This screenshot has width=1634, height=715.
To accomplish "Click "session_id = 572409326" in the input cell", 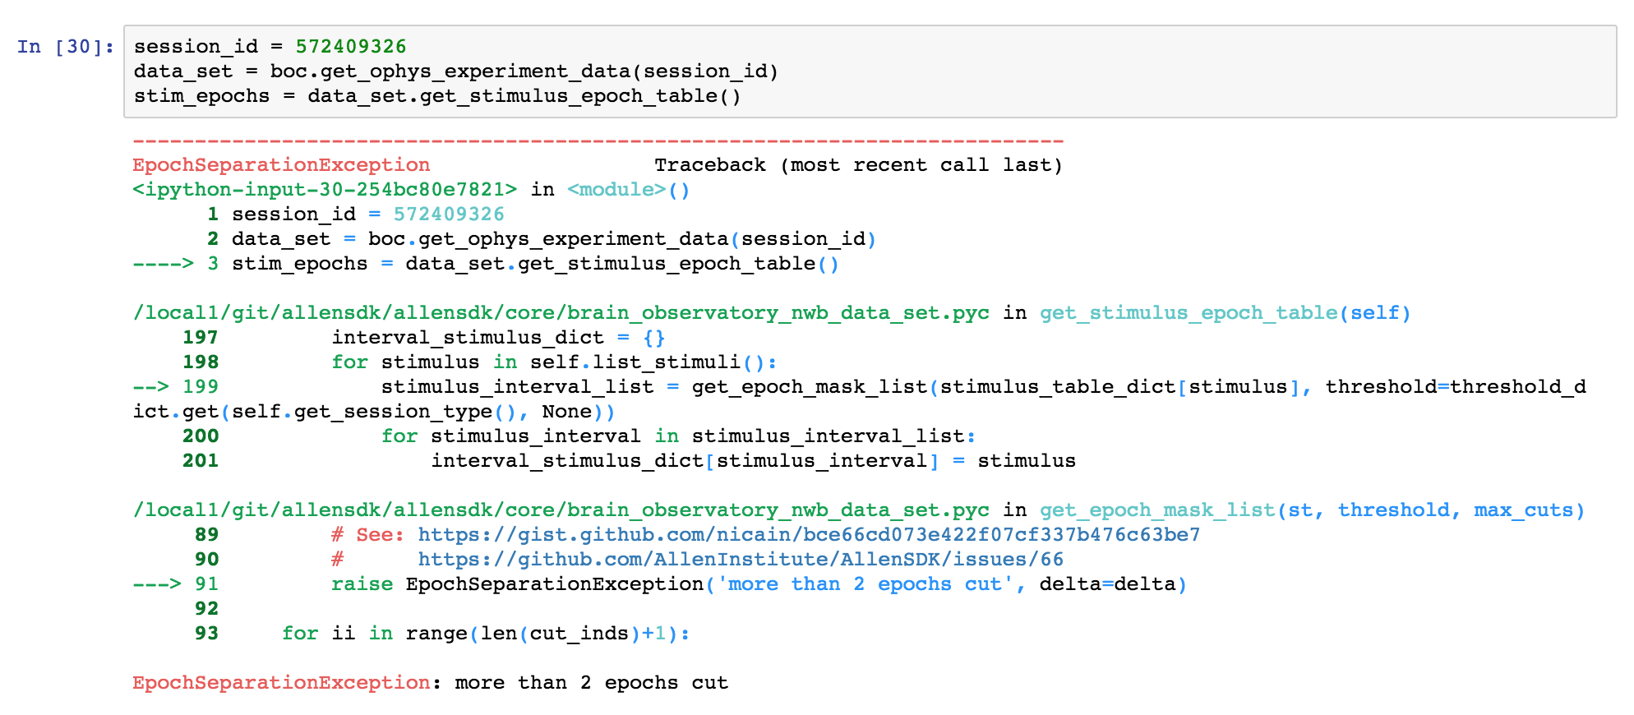I will pos(270,47).
